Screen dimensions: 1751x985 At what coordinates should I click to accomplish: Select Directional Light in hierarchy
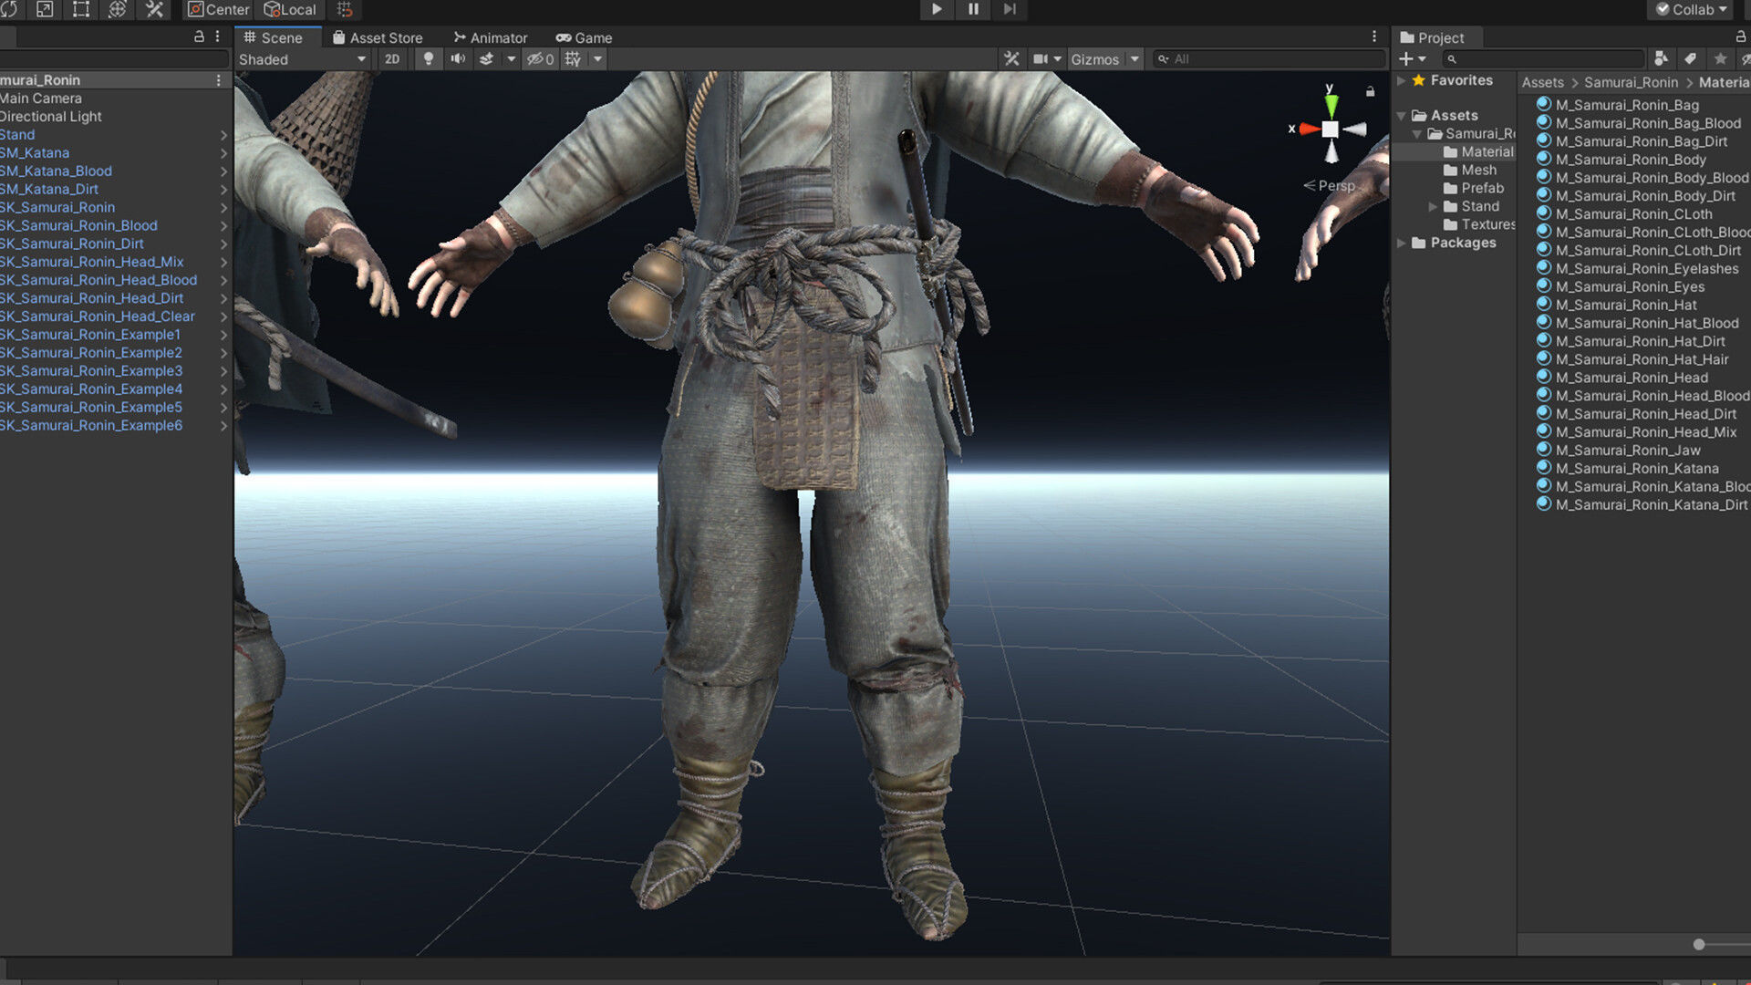[x=51, y=117]
